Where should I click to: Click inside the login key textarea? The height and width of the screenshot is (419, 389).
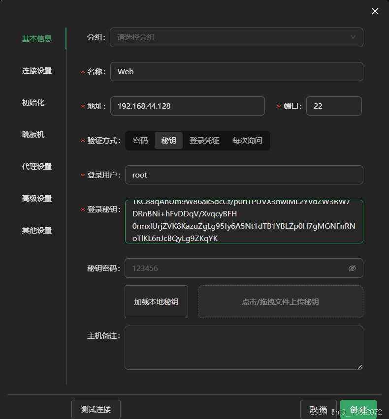[244, 221]
